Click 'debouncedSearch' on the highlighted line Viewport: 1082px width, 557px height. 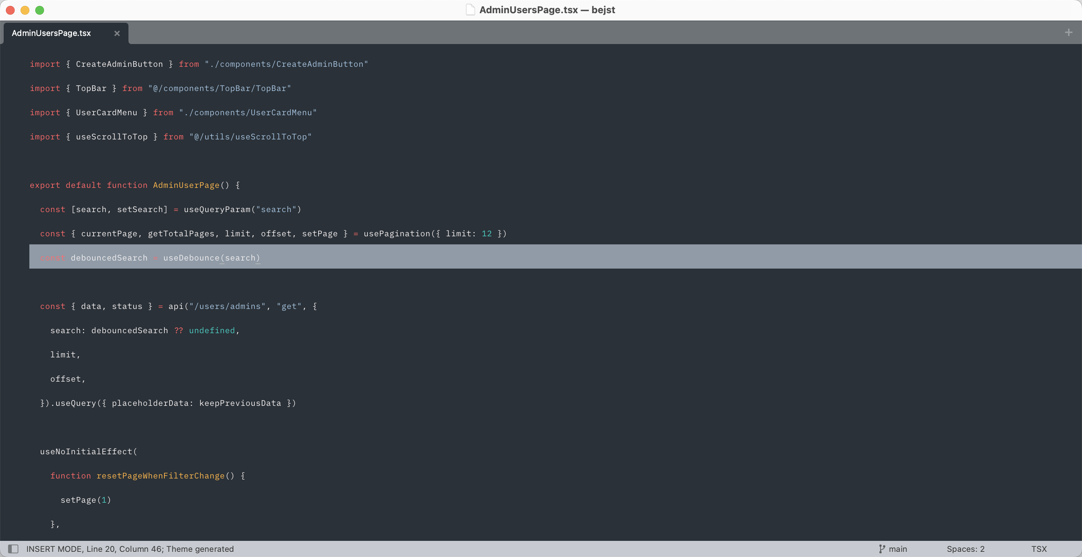click(x=109, y=258)
